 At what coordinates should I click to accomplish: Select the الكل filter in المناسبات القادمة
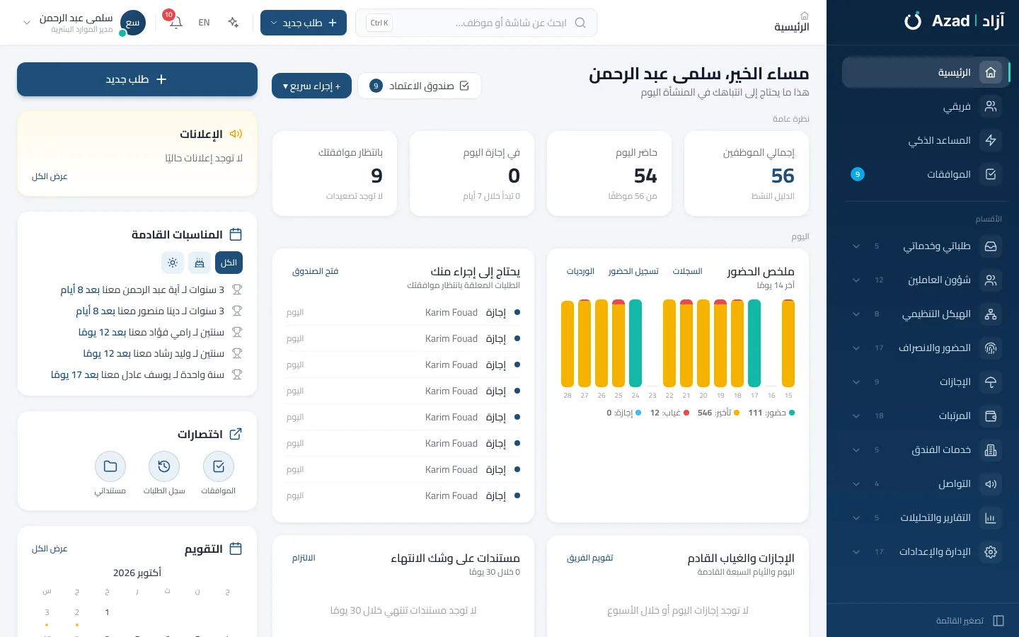(229, 263)
